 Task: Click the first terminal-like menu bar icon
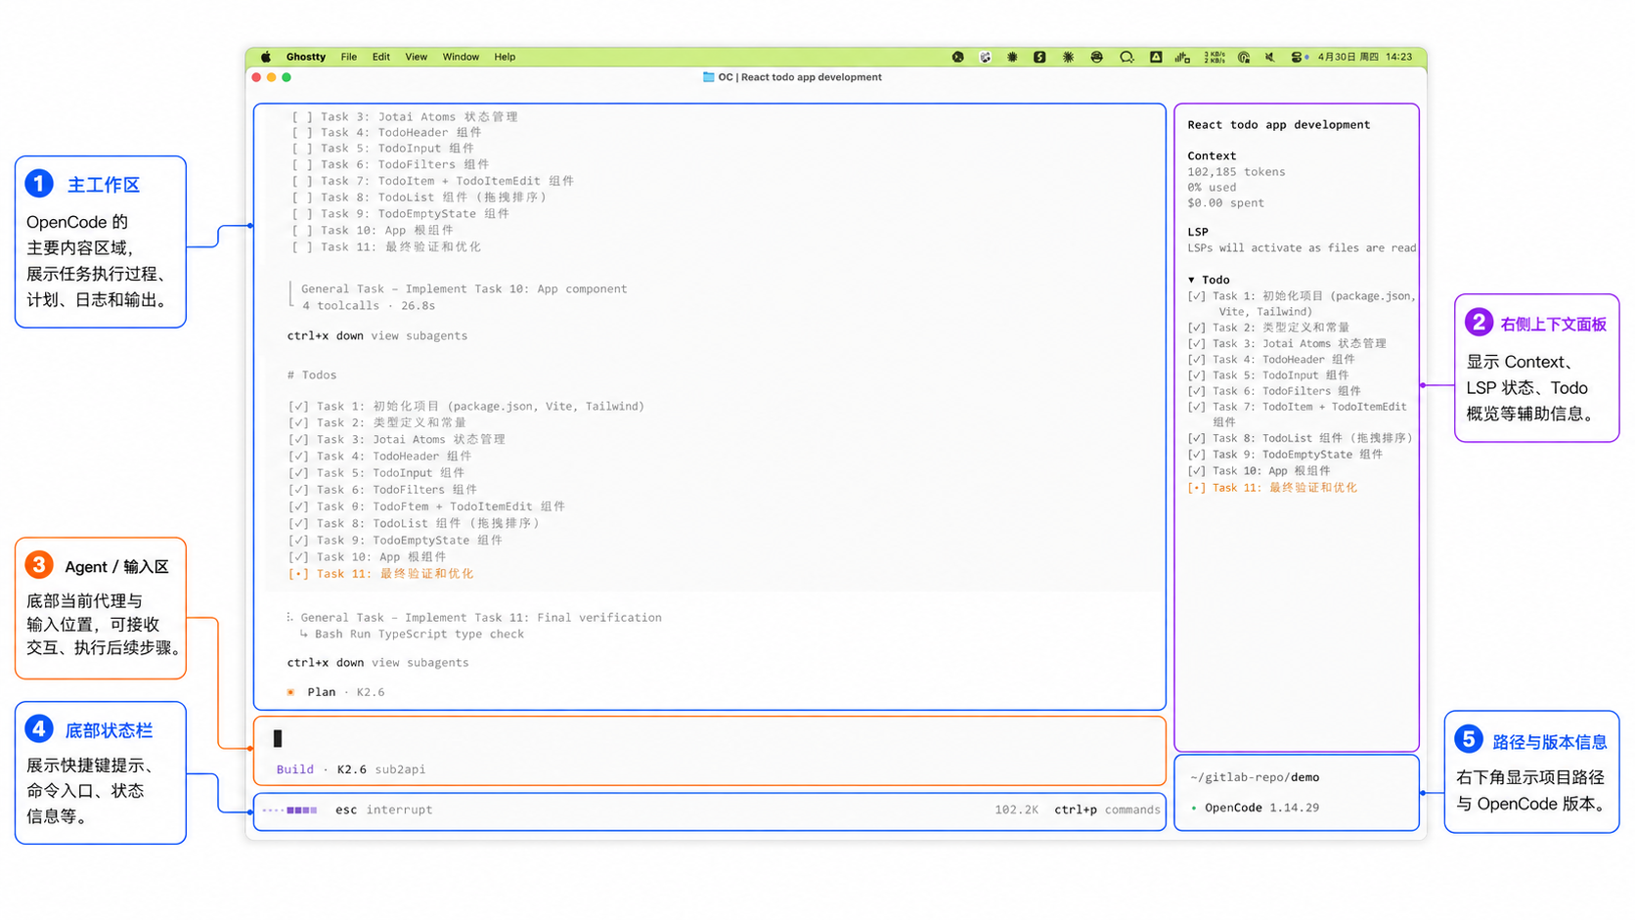tap(957, 57)
